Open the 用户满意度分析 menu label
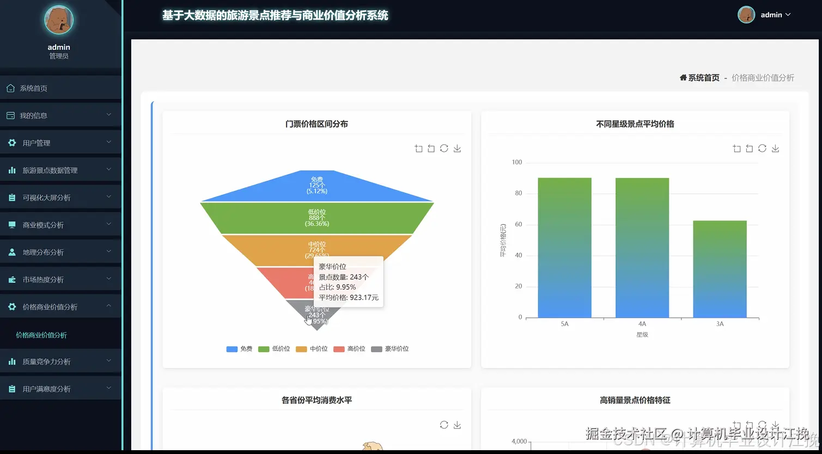This screenshot has width=822, height=454. tap(47, 389)
